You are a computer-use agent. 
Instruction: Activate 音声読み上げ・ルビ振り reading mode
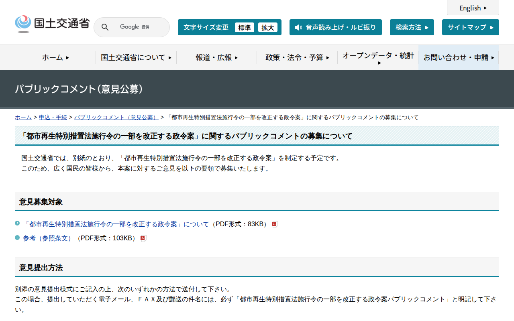click(x=336, y=27)
